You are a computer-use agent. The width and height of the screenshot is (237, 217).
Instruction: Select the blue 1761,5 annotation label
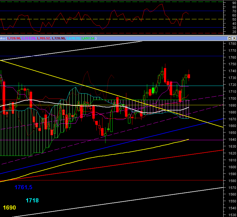click(23, 187)
